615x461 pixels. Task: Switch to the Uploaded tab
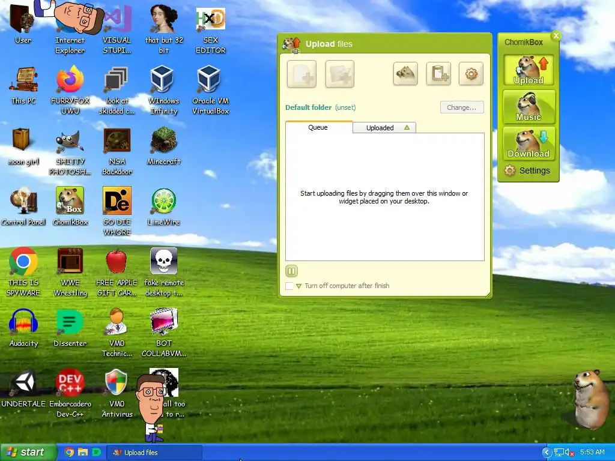coord(384,128)
